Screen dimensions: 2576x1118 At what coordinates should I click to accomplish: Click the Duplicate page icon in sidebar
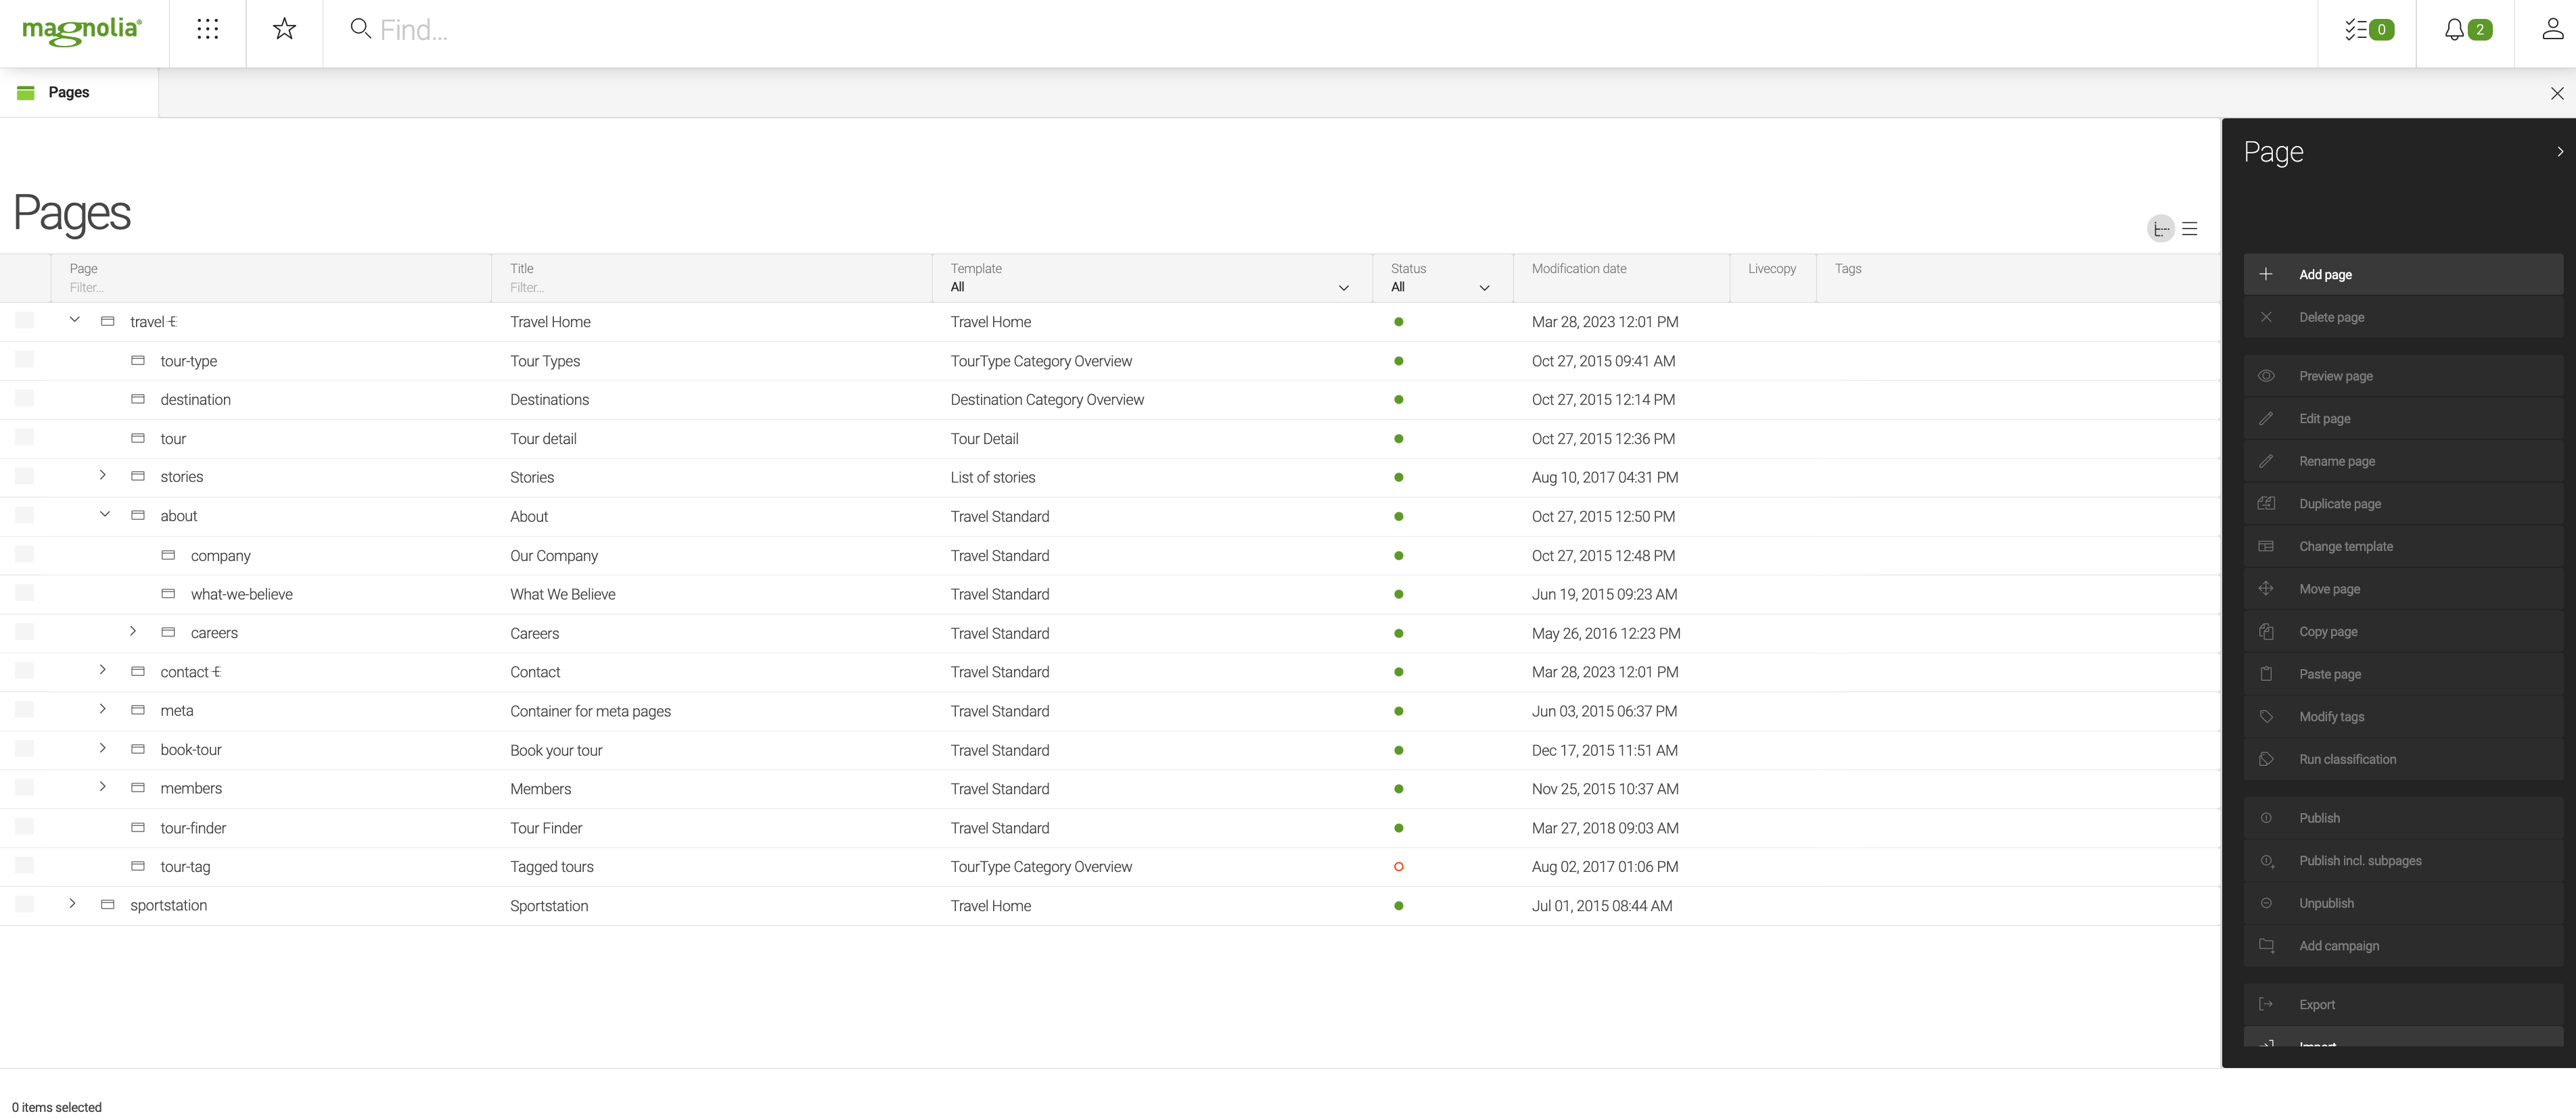(2267, 502)
